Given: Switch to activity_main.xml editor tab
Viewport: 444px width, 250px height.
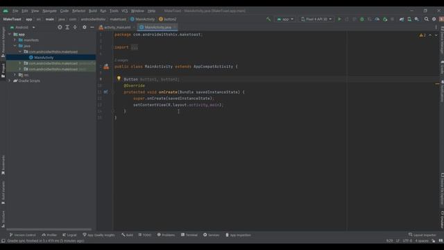Looking at the screenshot, I should coord(117,27).
